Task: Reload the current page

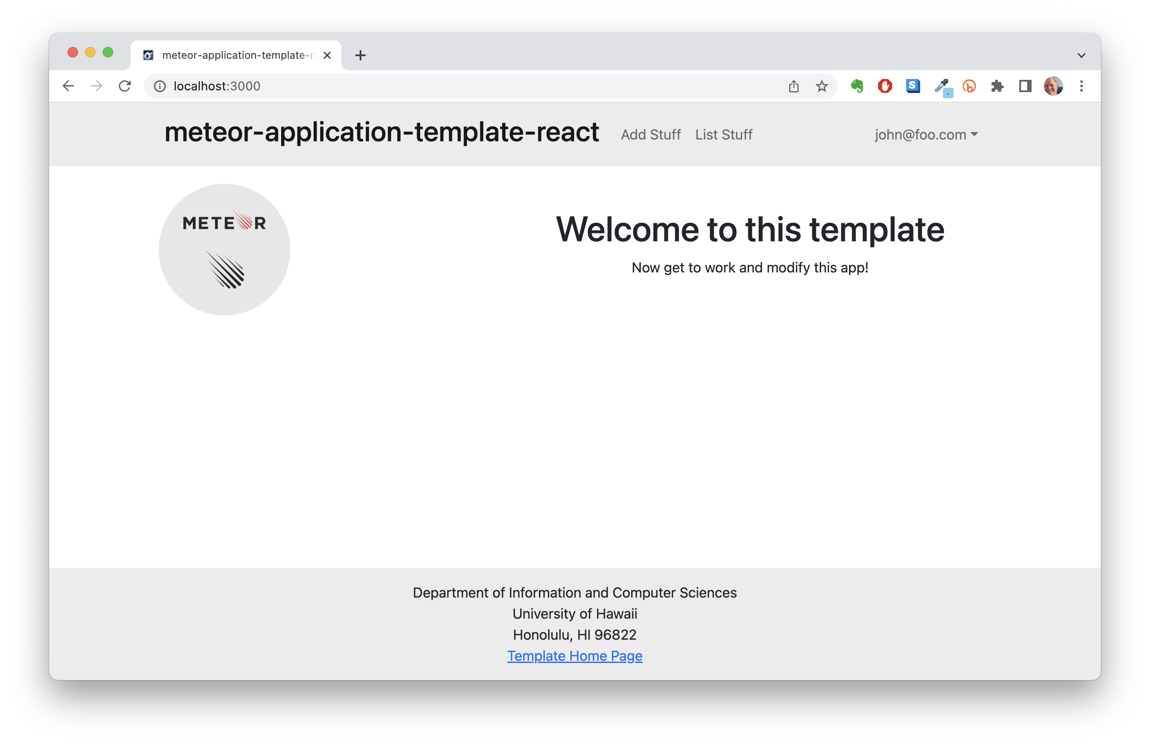Action: pyautogui.click(x=125, y=86)
